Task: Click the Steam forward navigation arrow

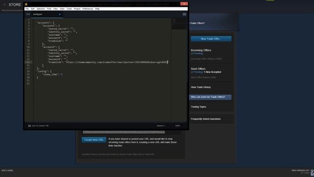Action: tap(4, 4)
